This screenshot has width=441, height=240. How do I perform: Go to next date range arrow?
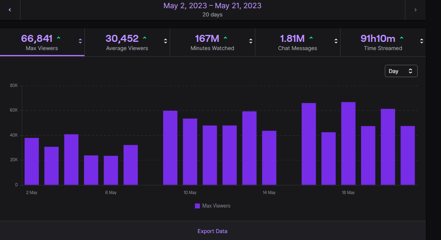pos(416,10)
